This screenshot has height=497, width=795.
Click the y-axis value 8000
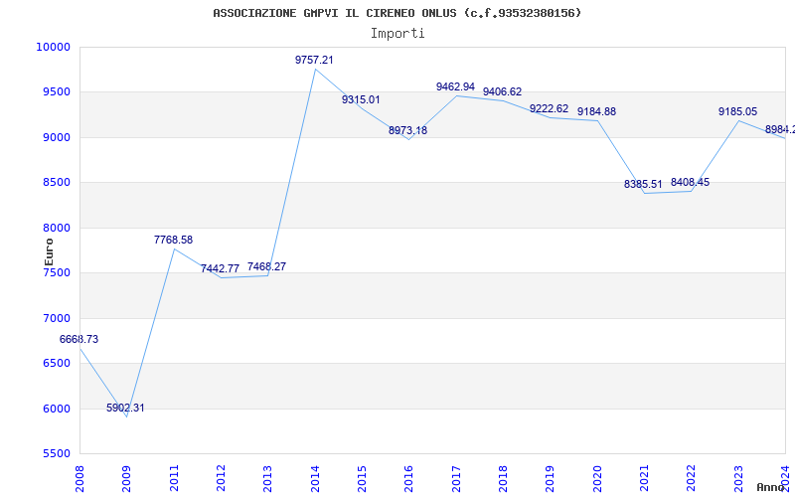(x=56, y=228)
